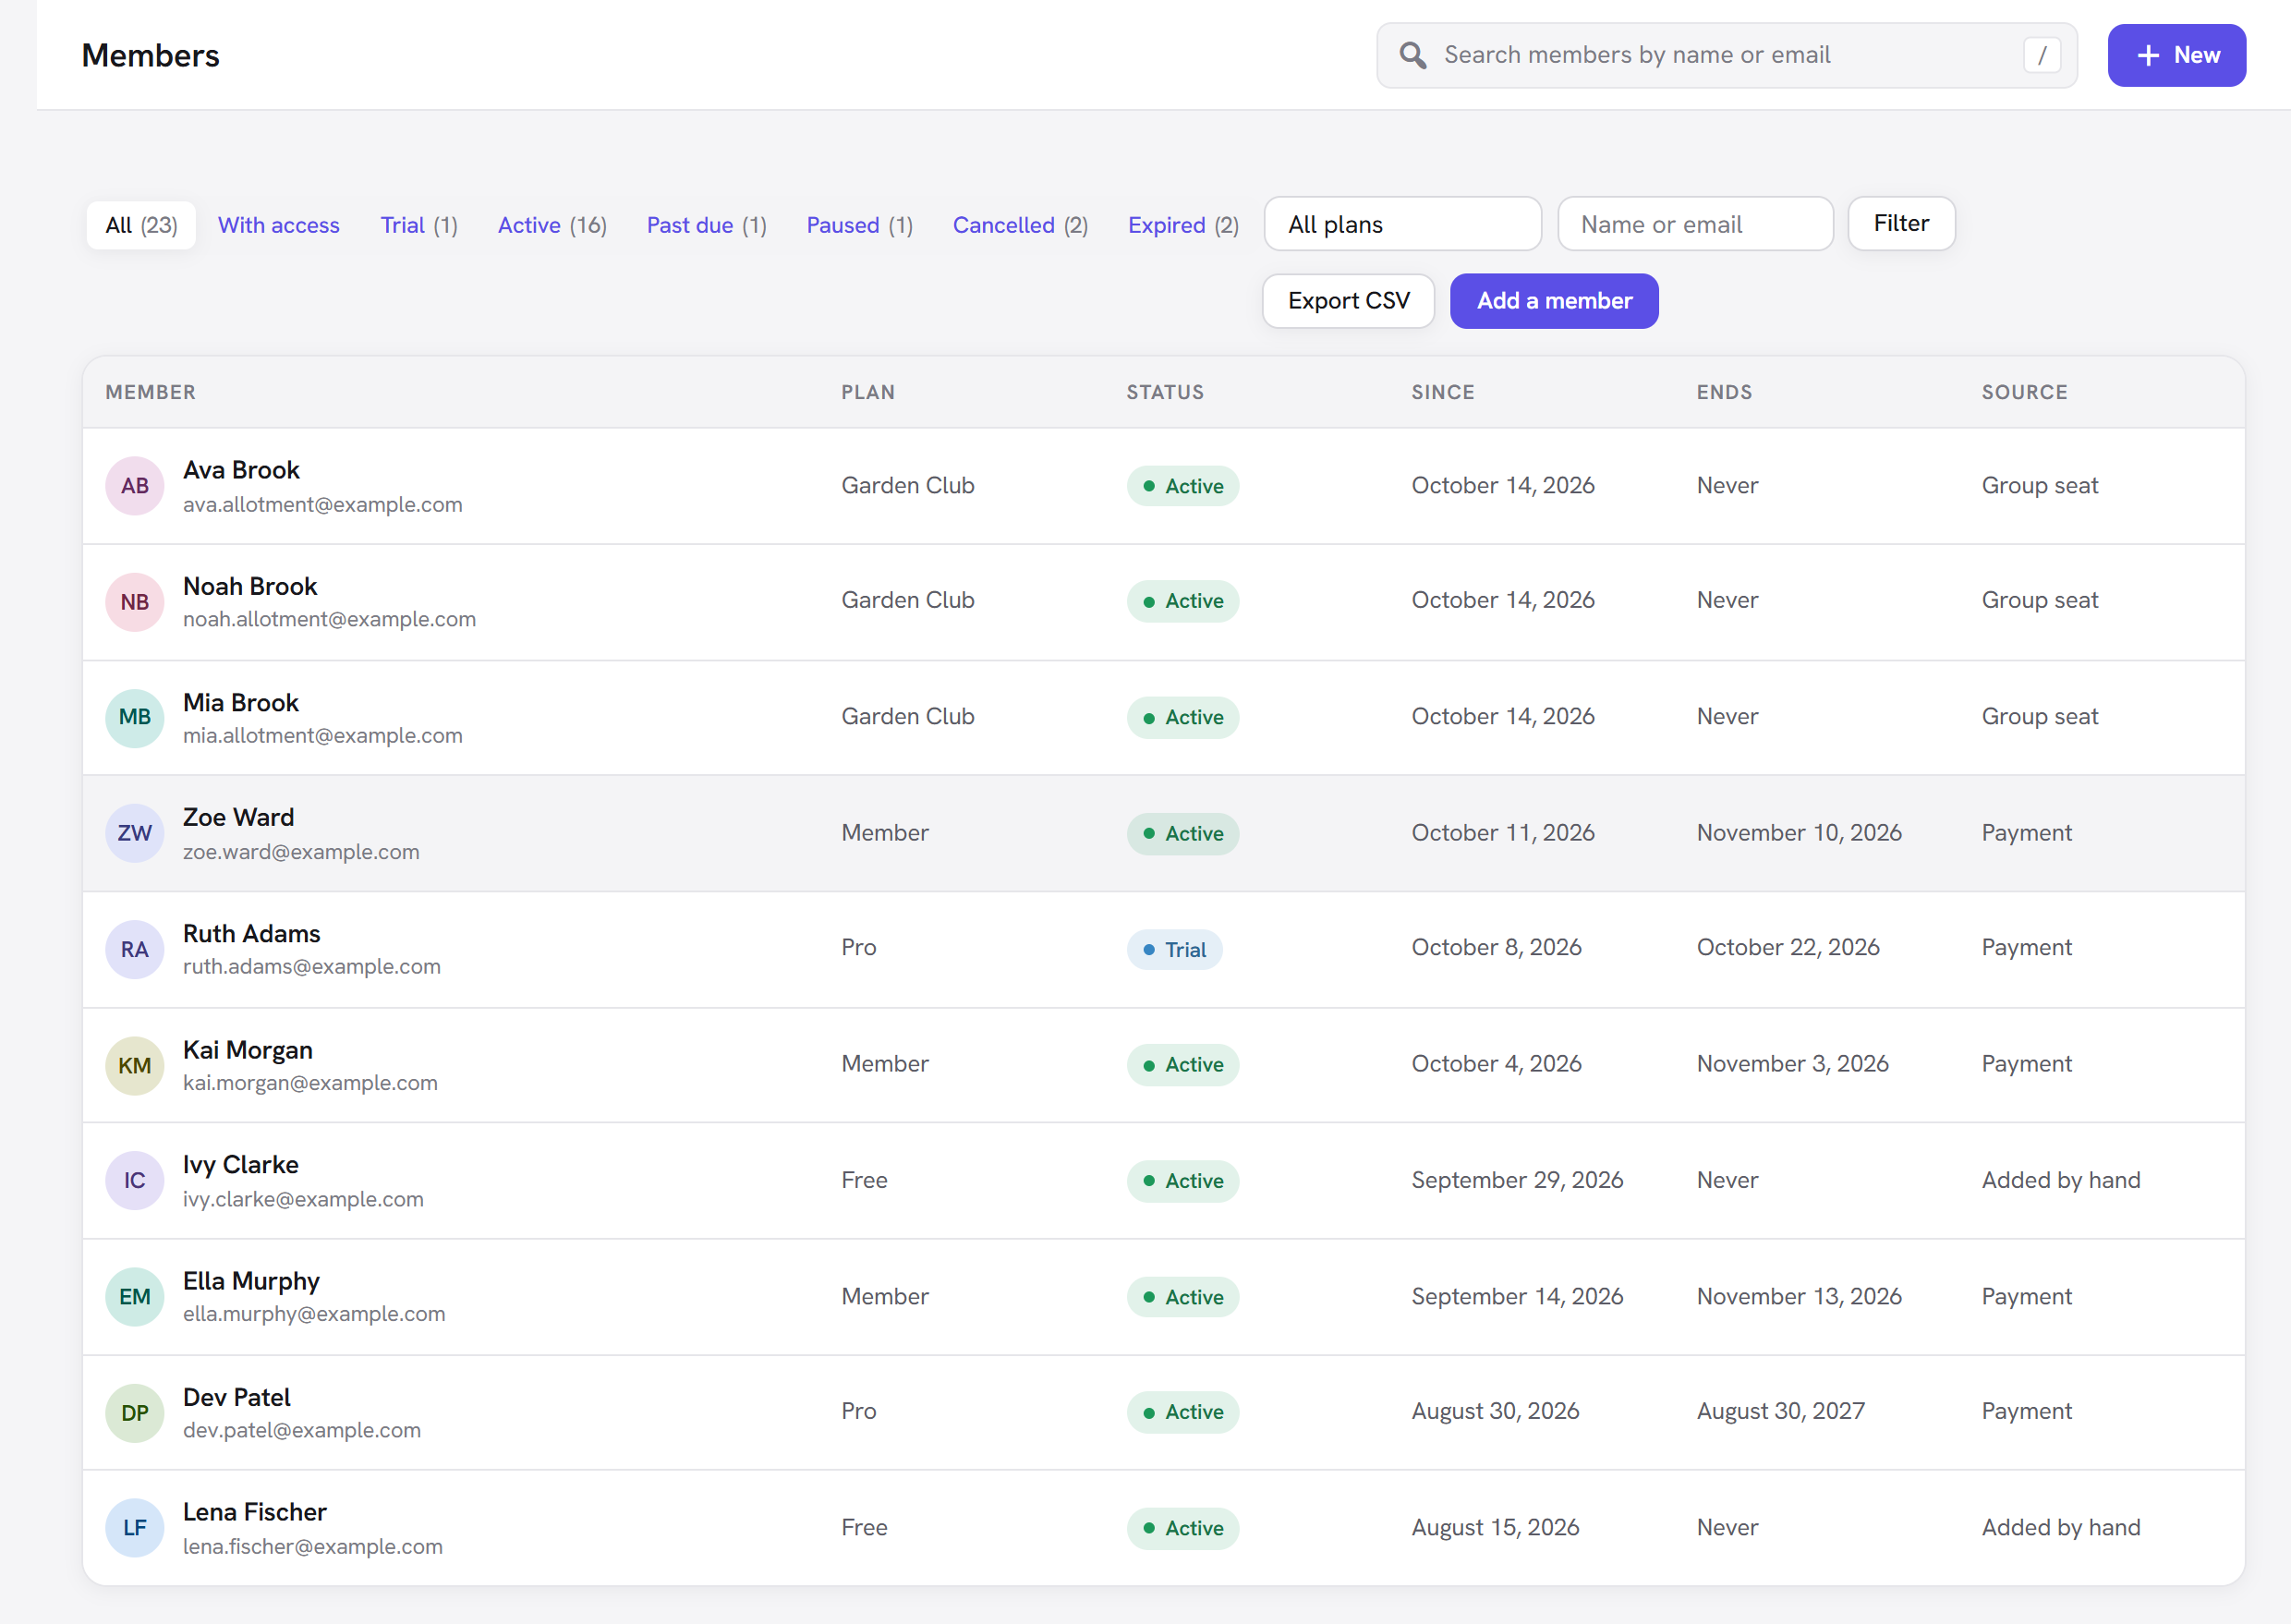Click the Name or email filter field
This screenshot has height=1624, width=2291.
1695,224
